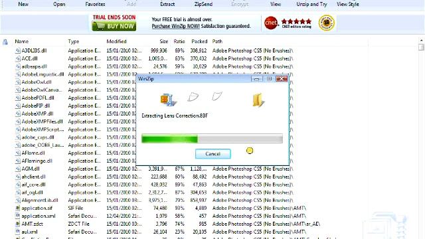Click the Open toolbar button
The height and width of the screenshot is (239, 425).
pyautogui.click(x=59, y=4)
